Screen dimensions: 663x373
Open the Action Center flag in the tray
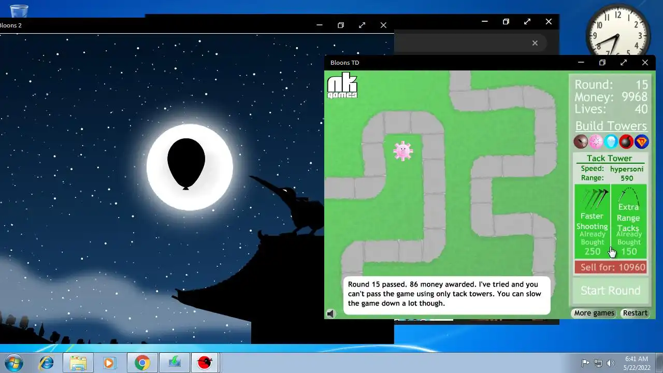[x=586, y=363]
